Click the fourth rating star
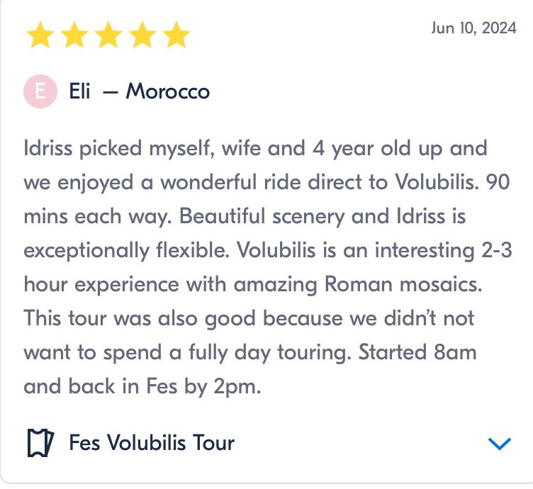 pos(142,35)
